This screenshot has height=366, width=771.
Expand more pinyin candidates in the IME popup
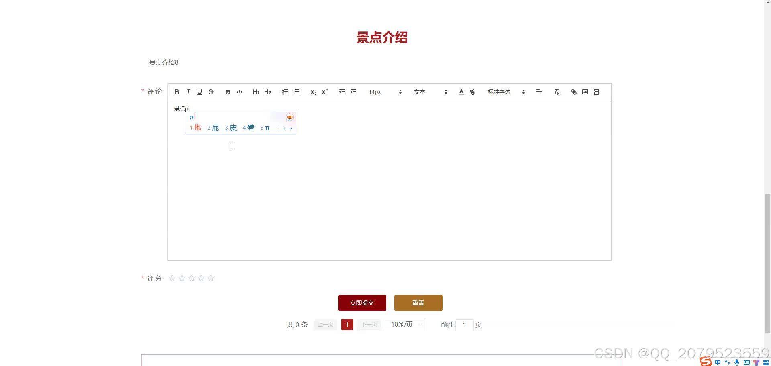click(x=291, y=128)
